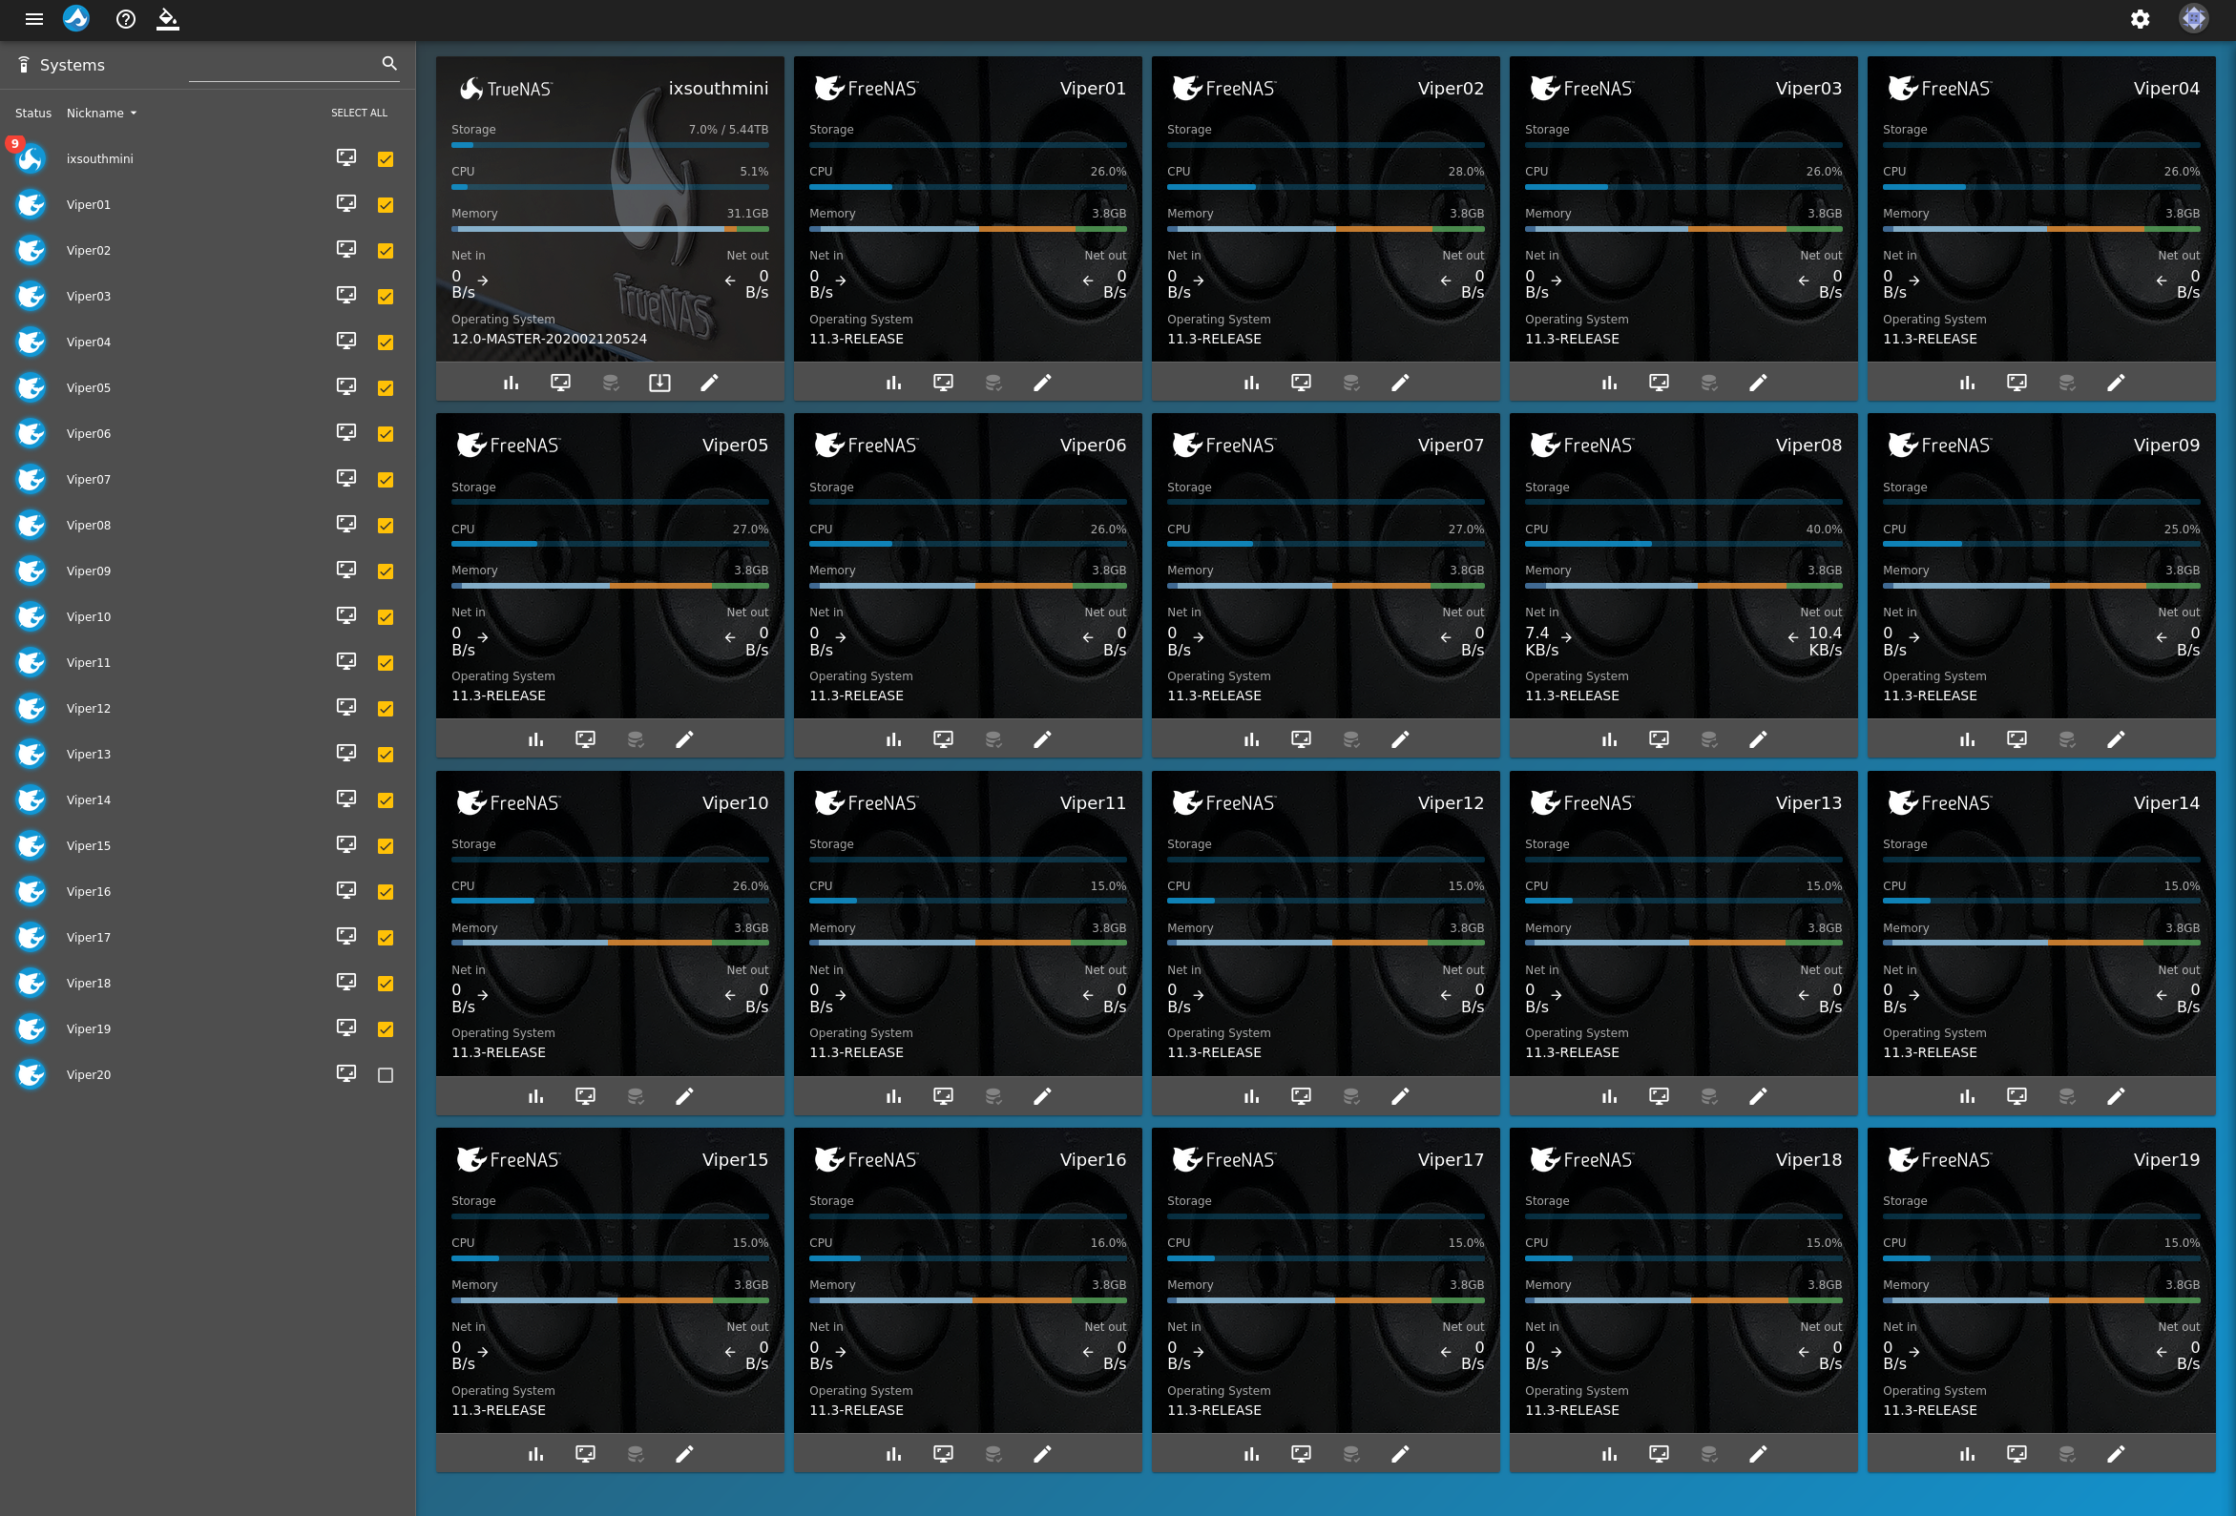The width and height of the screenshot is (2236, 1516).
Task: Open reports chart icon on Viper18 card
Action: click(x=1610, y=1453)
